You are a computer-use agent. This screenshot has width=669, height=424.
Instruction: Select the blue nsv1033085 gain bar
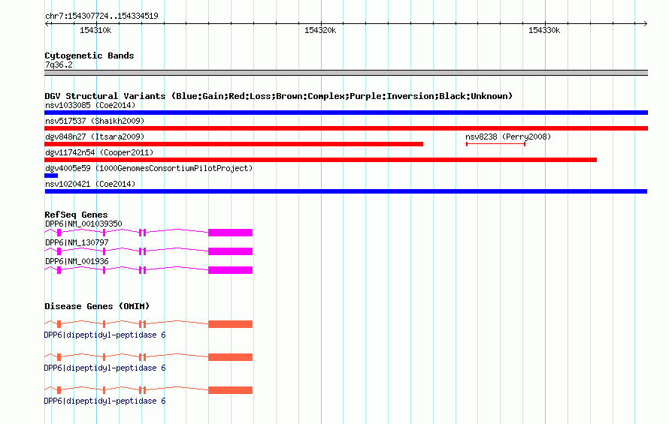346,113
